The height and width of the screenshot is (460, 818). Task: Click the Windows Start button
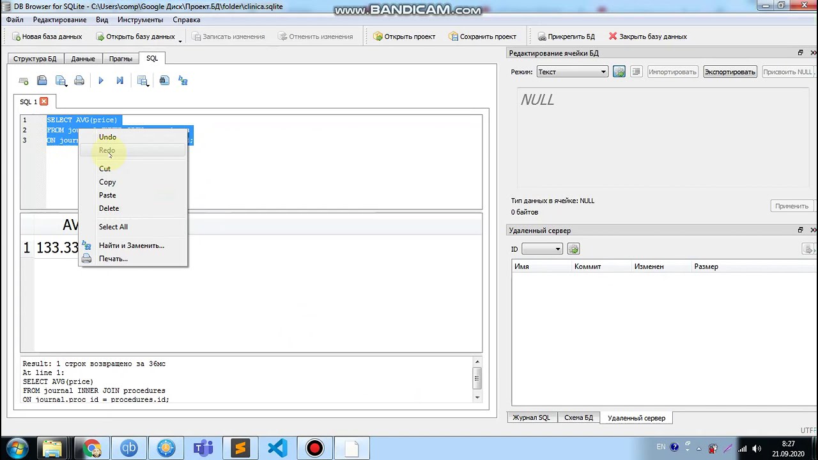click(x=17, y=448)
